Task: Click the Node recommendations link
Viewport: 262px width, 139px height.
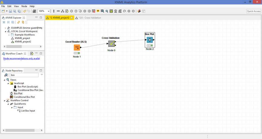Action: point(22,58)
